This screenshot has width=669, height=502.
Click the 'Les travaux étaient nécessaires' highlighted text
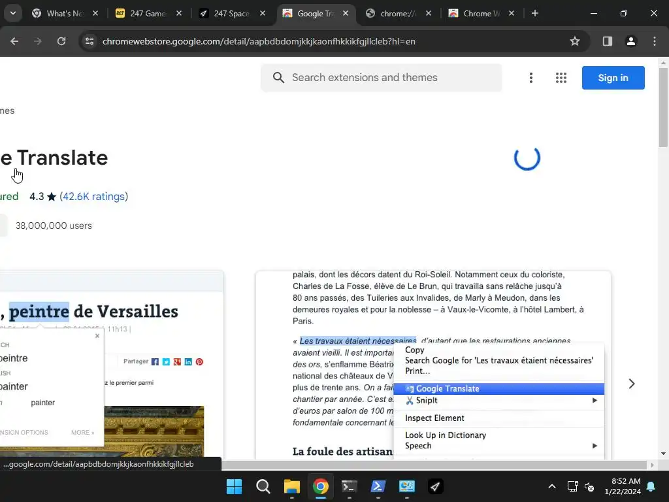[357, 341]
